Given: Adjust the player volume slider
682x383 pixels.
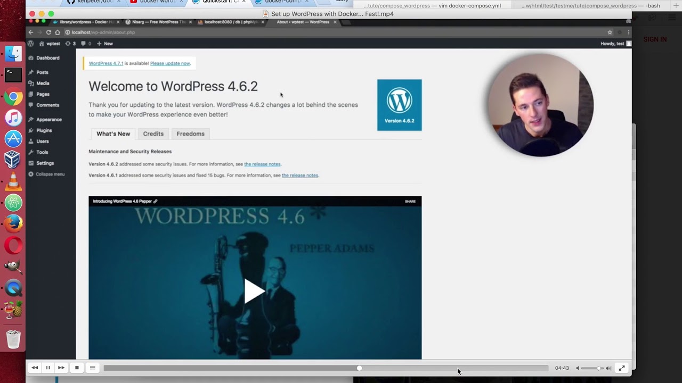Looking at the screenshot, I should click(x=592, y=368).
